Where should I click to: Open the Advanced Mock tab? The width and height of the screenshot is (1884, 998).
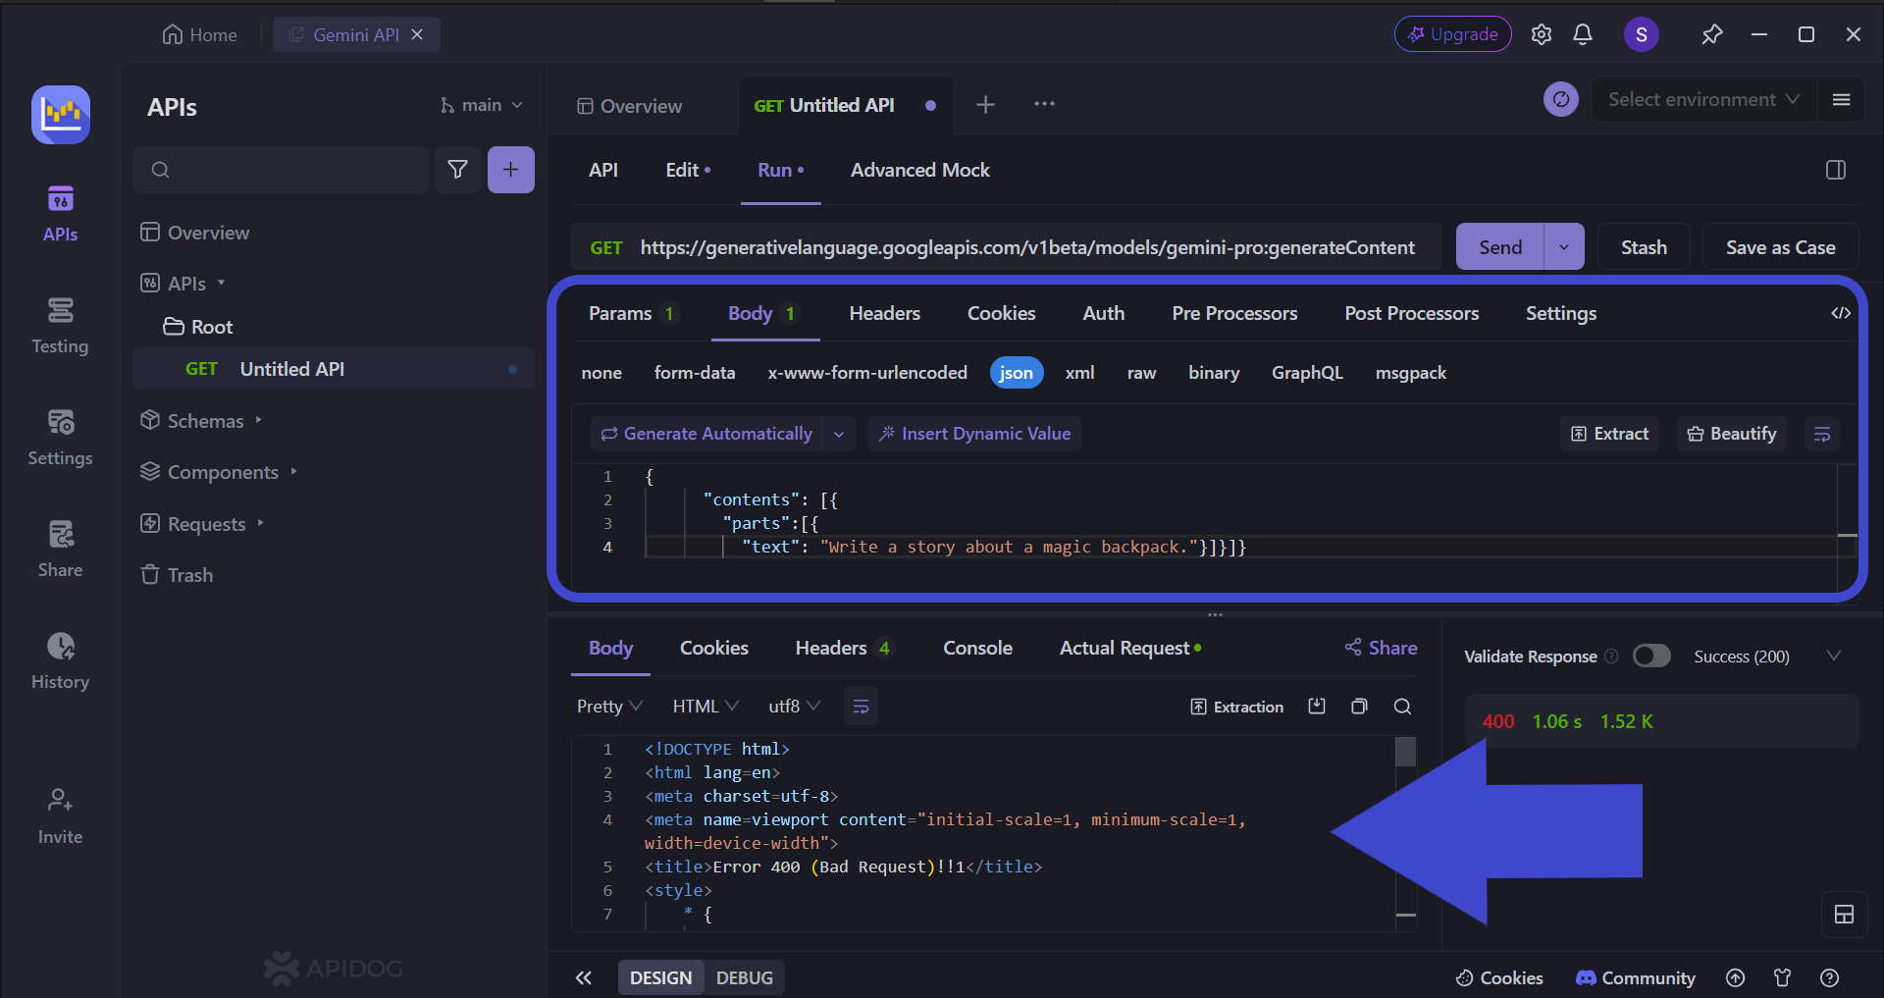919,169
